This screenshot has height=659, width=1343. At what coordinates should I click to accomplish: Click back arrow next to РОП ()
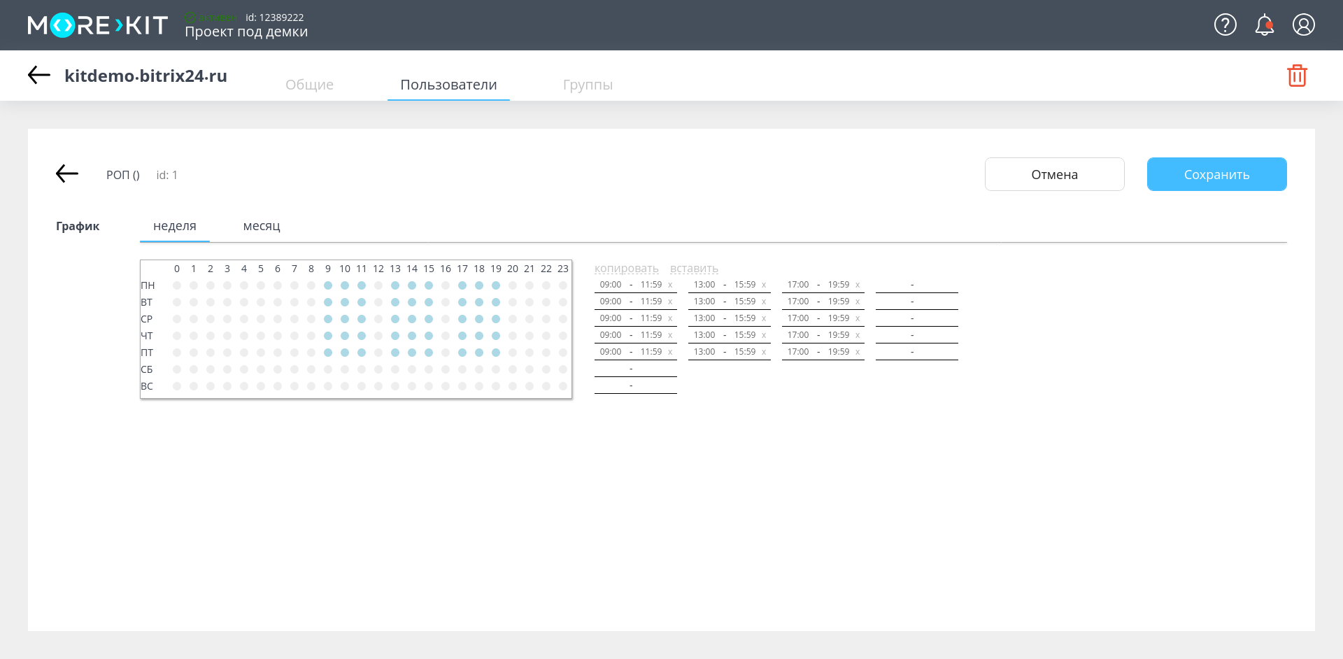click(67, 174)
